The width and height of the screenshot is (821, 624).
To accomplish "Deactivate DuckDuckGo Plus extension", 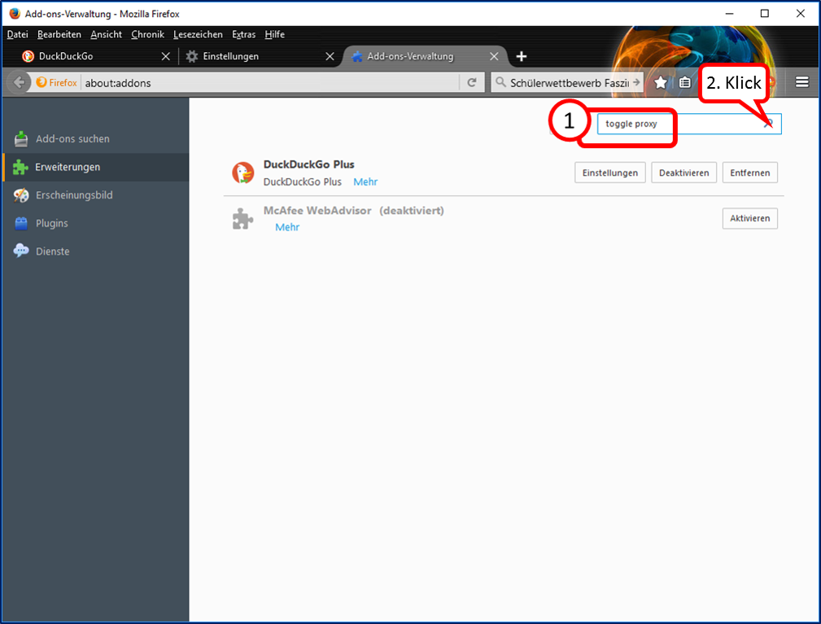I will (683, 172).
